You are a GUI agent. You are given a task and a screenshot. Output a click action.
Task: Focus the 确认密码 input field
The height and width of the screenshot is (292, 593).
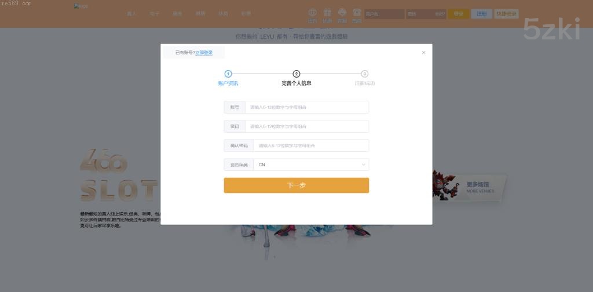tap(311, 145)
